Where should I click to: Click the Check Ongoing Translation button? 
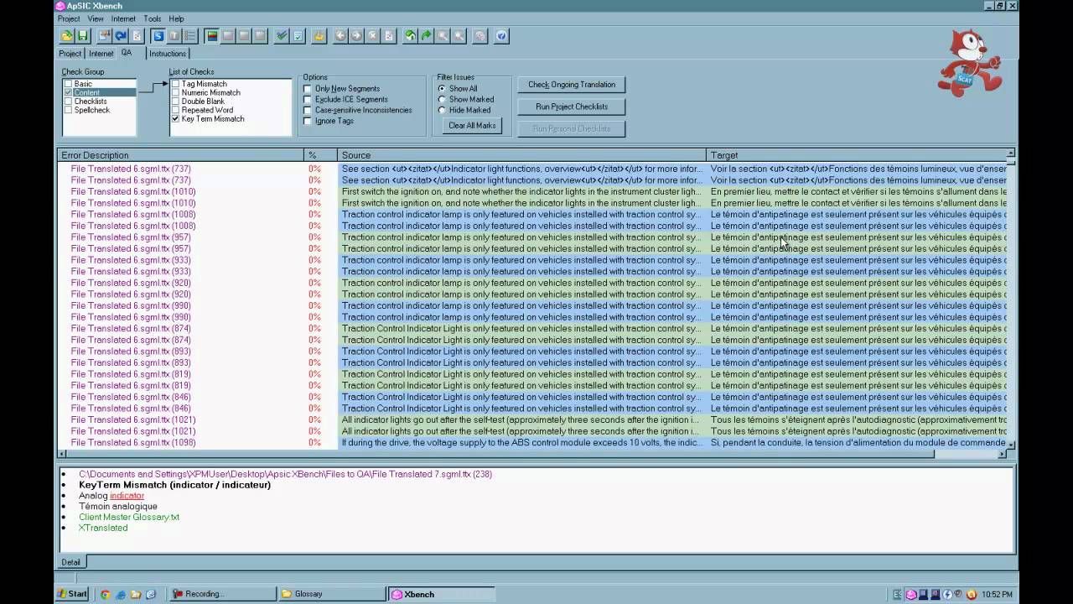[572, 85]
